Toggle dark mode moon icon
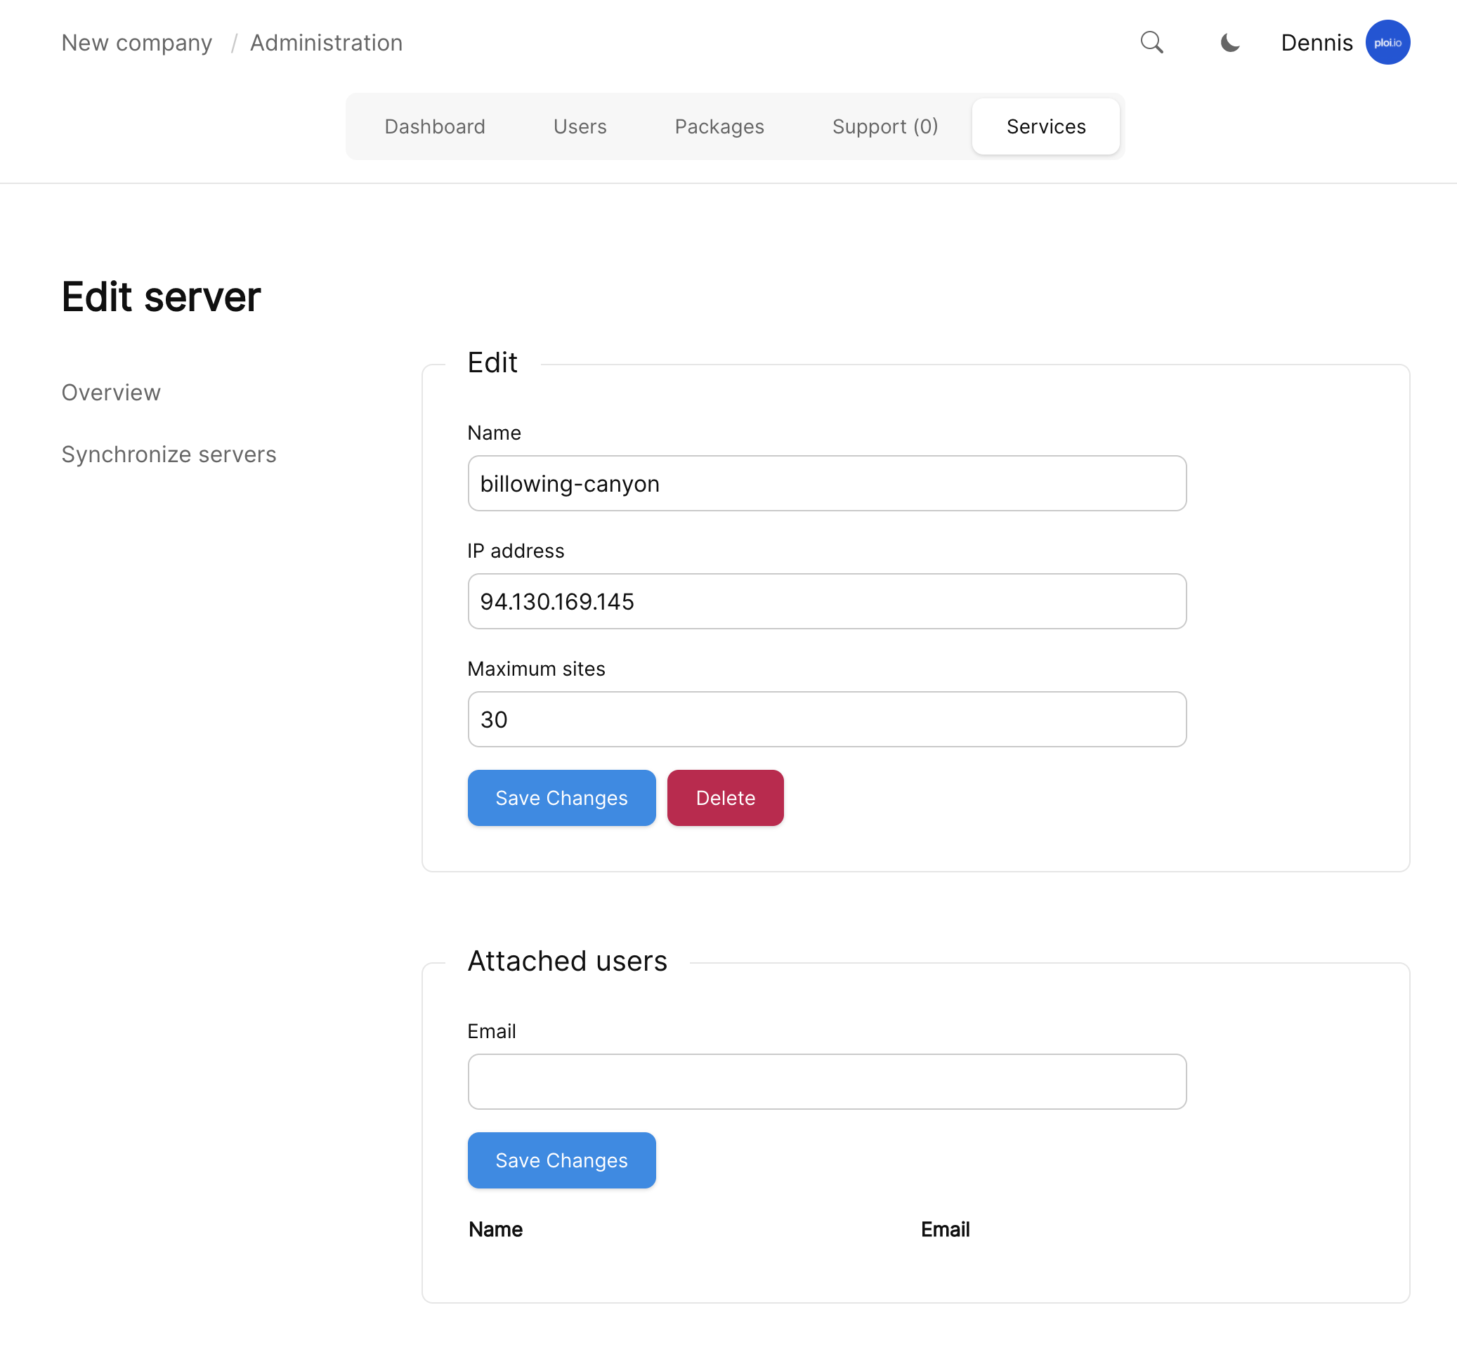The height and width of the screenshot is (1350, 1457). (x=1230, y=42)
